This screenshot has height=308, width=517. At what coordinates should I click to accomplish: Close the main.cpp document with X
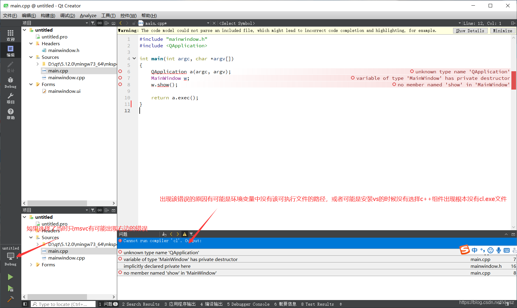coord(214,23)
